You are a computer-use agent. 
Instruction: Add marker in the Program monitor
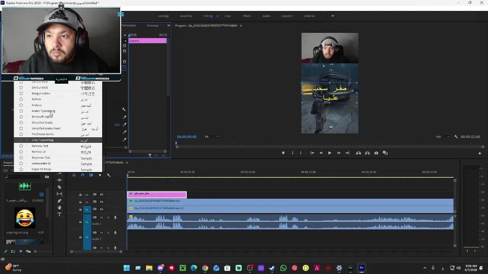pos(283,153)
